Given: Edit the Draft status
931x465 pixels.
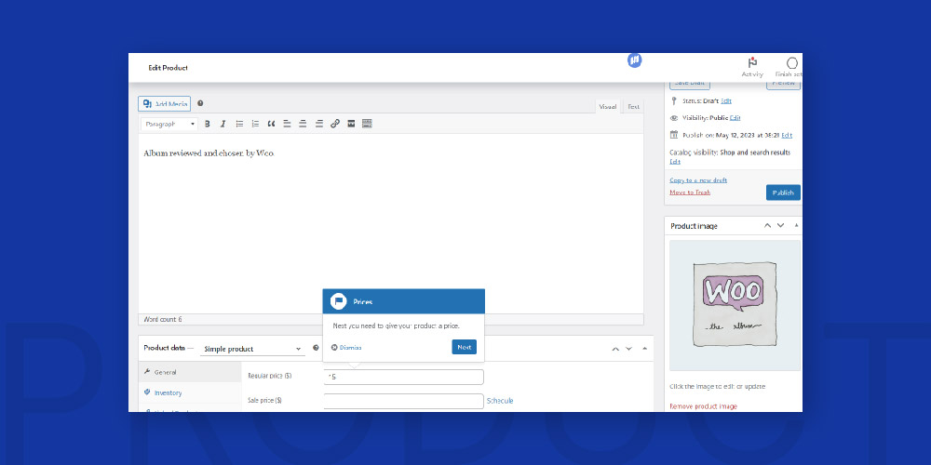Looking at the screenshot, I should coord(726,100).
